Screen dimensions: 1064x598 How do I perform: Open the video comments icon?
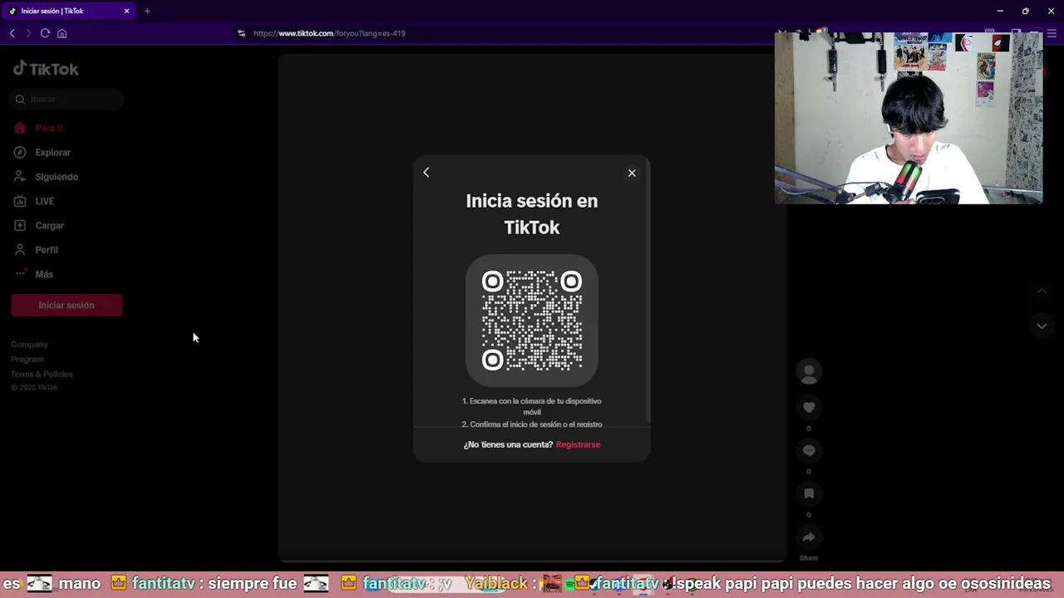pos(809,450)
